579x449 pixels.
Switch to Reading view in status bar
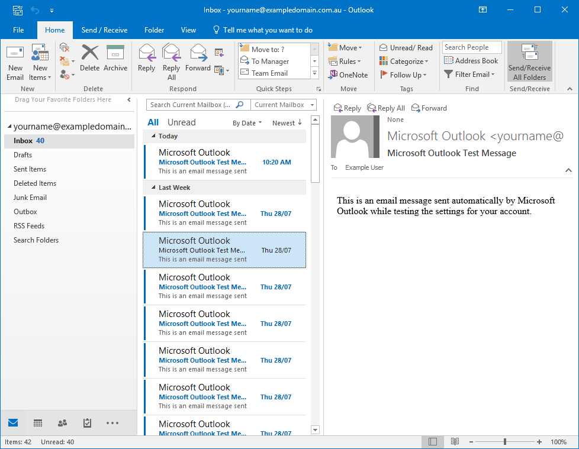pos(455,442)
